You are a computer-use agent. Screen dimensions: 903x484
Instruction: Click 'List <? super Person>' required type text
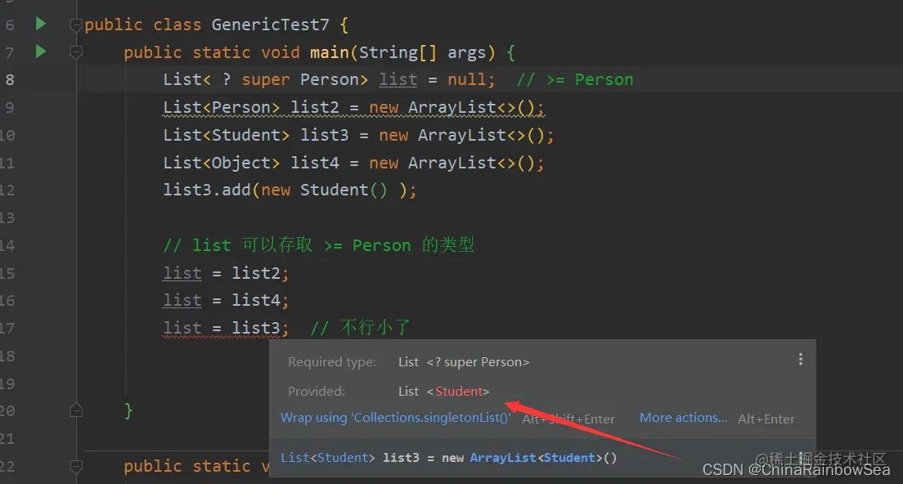[464, 362]
